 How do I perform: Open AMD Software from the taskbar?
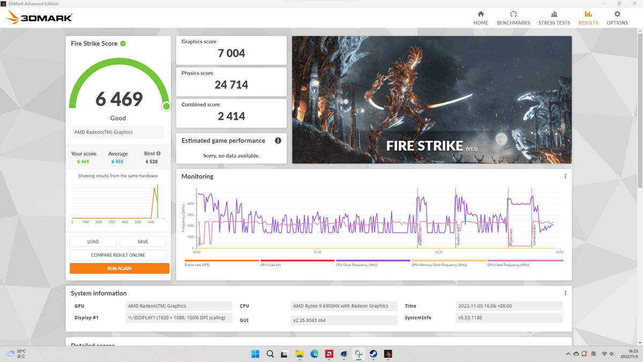coord(330,353)
